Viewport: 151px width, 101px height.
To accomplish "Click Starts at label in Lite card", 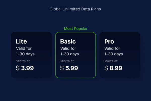I will [x=23, y=61].
